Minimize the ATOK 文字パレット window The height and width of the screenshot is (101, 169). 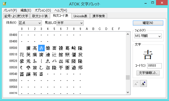146,3
